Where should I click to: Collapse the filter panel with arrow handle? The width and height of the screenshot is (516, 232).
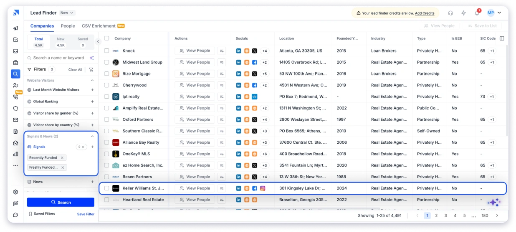99,42
